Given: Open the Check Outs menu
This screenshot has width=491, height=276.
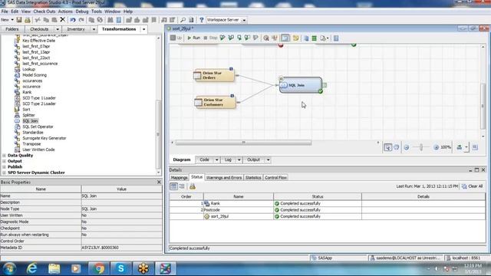Looking at the screenshot, I should click(44, 11).
